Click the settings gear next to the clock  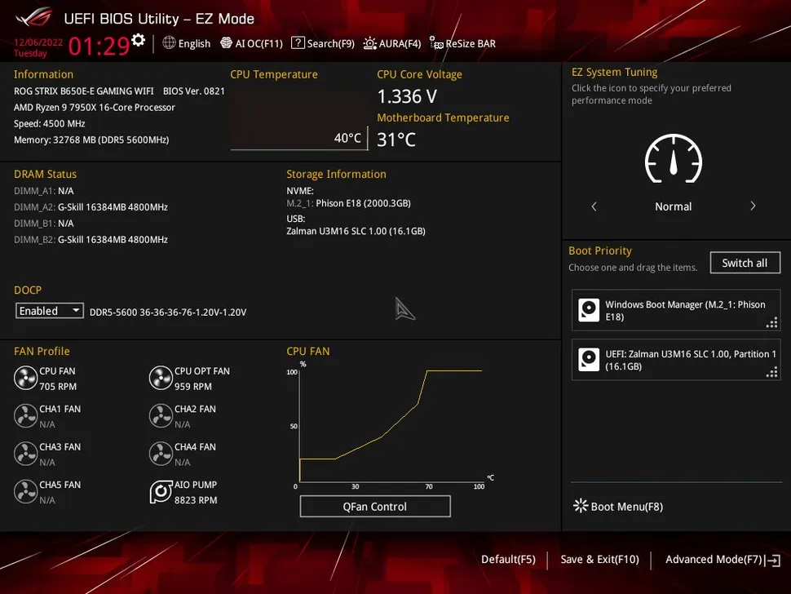coord(139,40)
